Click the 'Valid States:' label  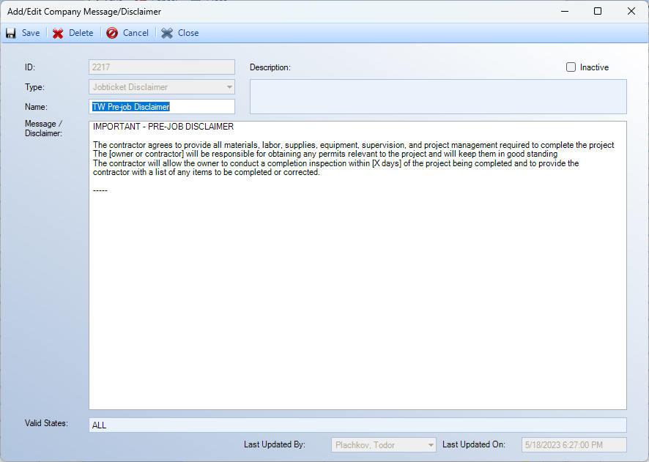46,423
